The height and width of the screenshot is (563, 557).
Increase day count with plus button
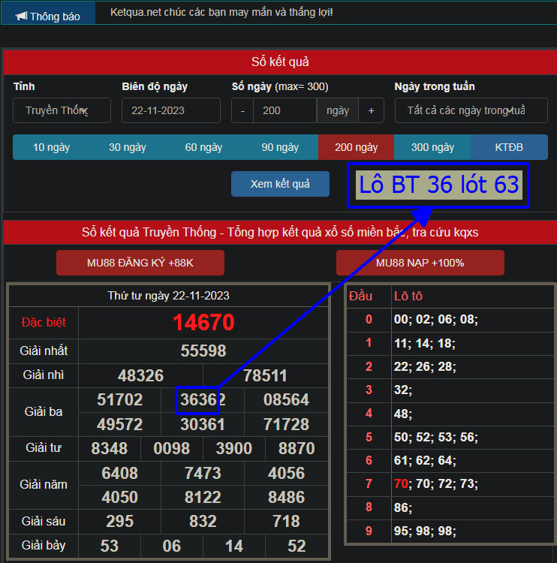[x=371, y=110]
